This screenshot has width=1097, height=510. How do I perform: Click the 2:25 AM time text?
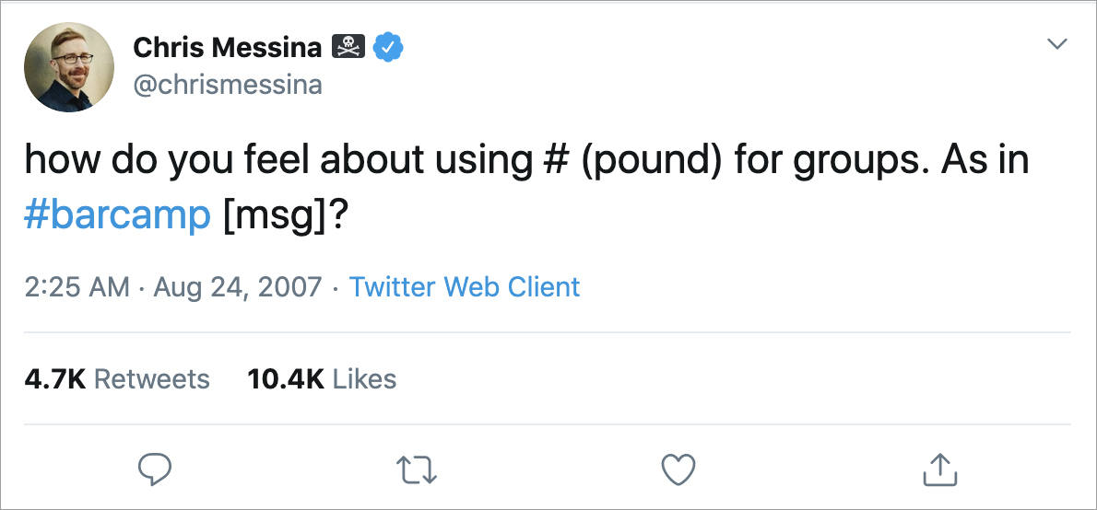pos(77,286)
